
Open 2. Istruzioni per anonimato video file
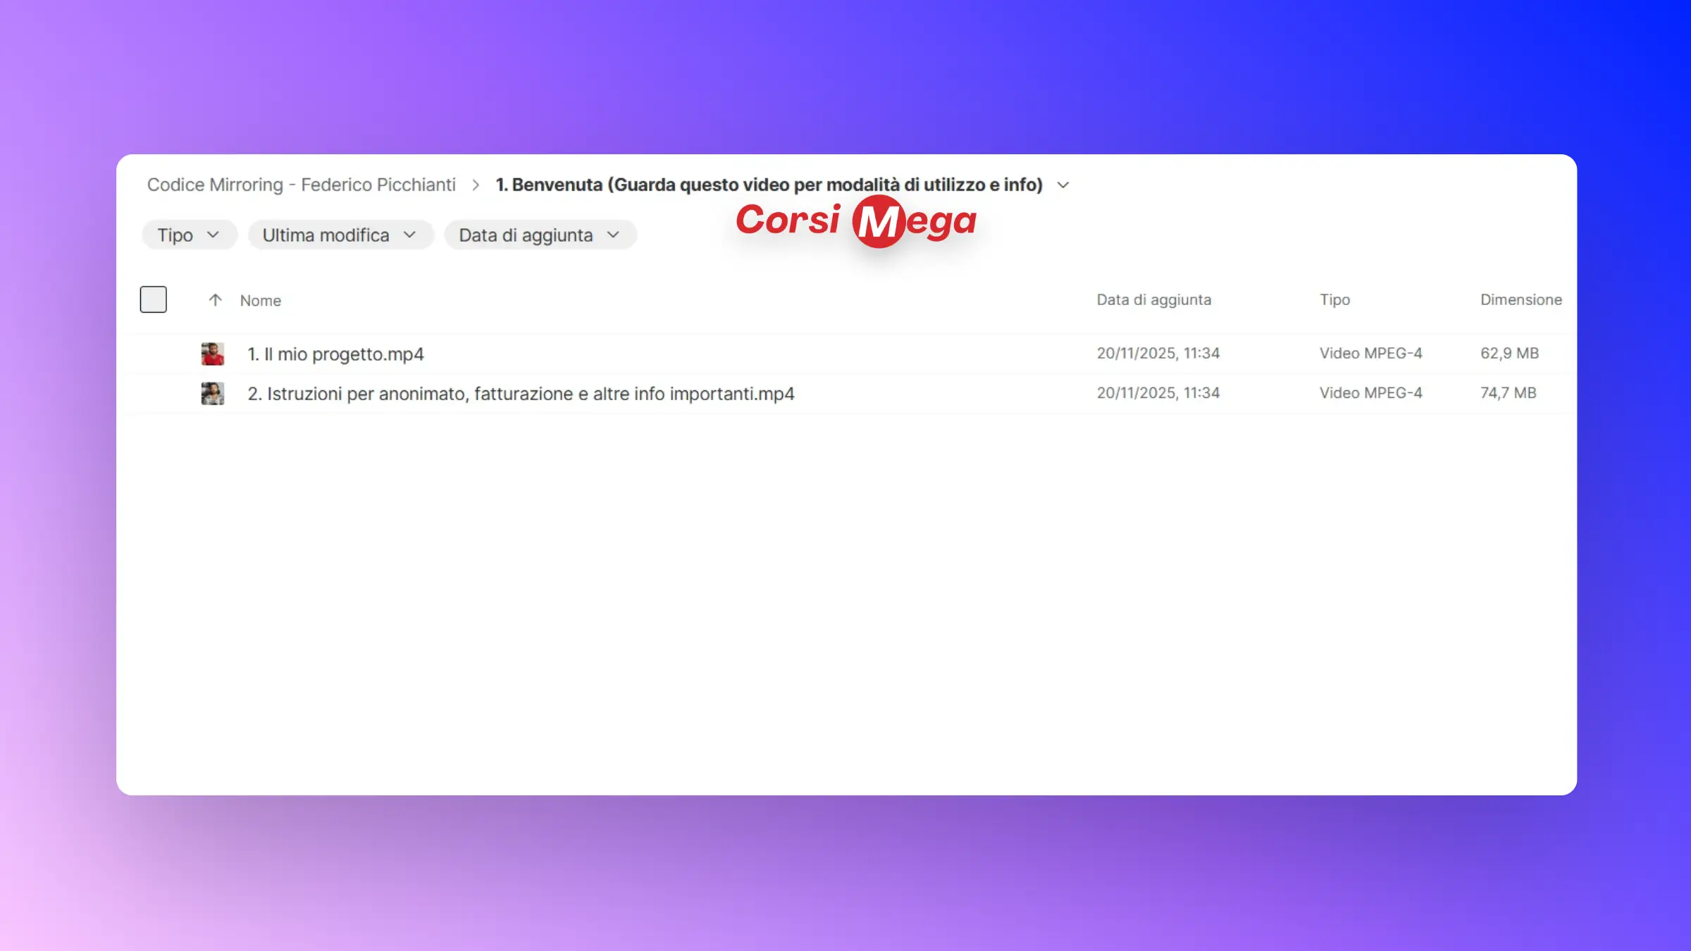(521, 393)
